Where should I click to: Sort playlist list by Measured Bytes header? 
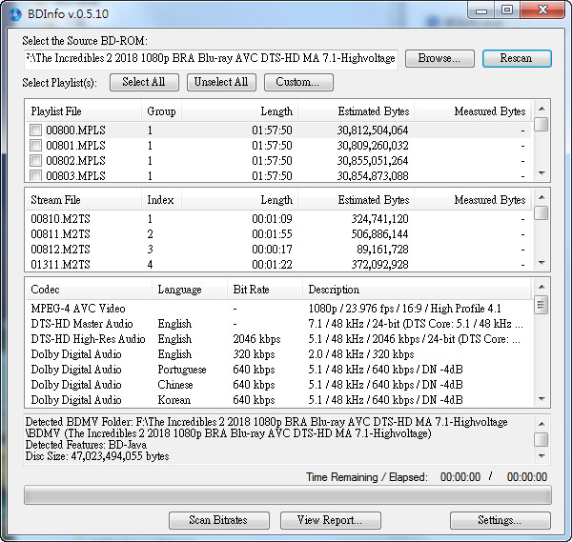[473, 111]
